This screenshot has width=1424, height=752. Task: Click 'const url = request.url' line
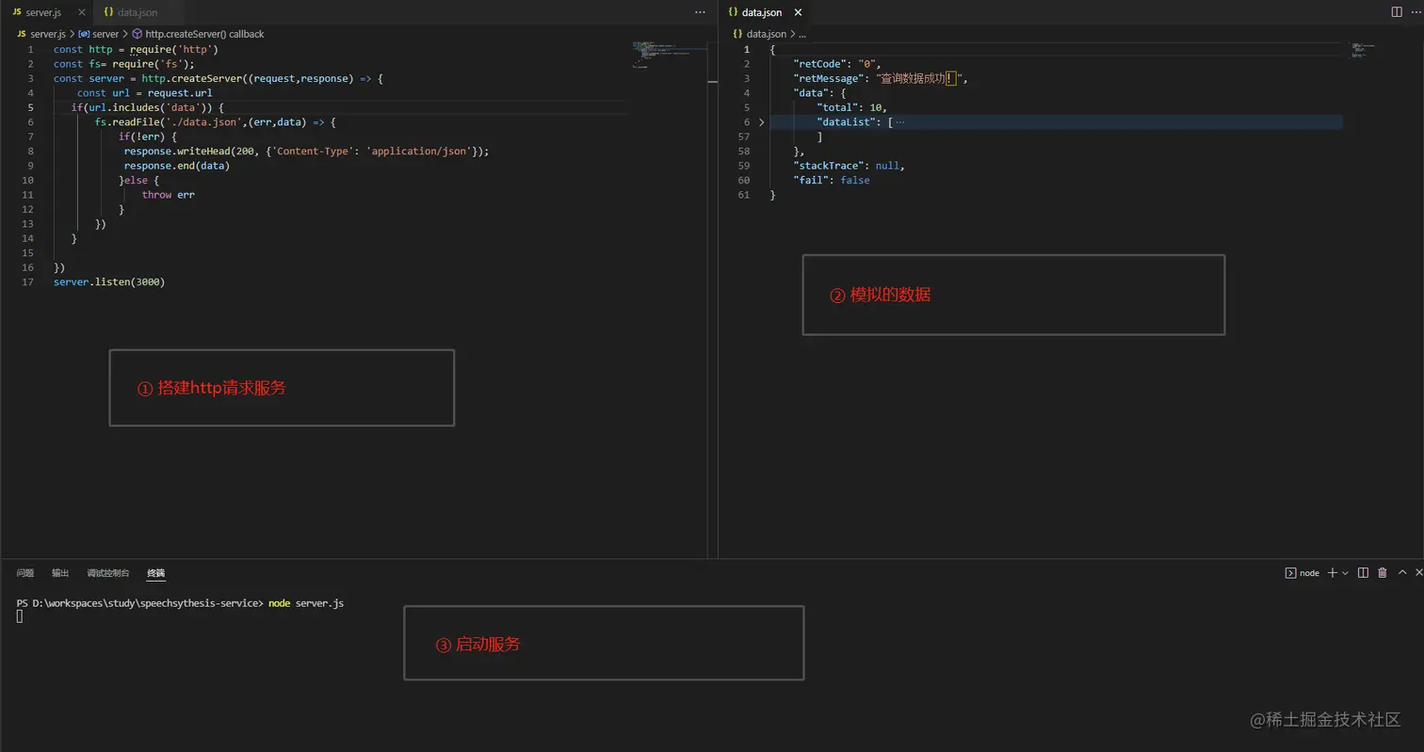pos(144,93)
